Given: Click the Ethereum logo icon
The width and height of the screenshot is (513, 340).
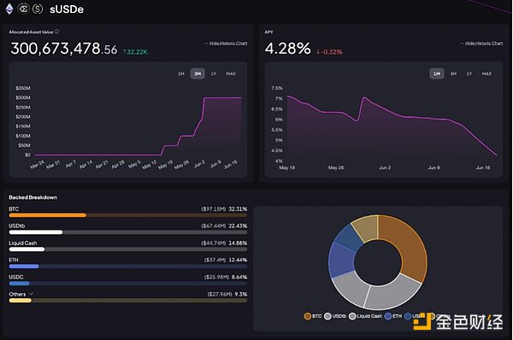Looking at the screenshot, I should tap(9, 9).
